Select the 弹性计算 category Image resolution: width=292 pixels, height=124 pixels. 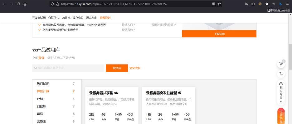(x=57, y=91)
